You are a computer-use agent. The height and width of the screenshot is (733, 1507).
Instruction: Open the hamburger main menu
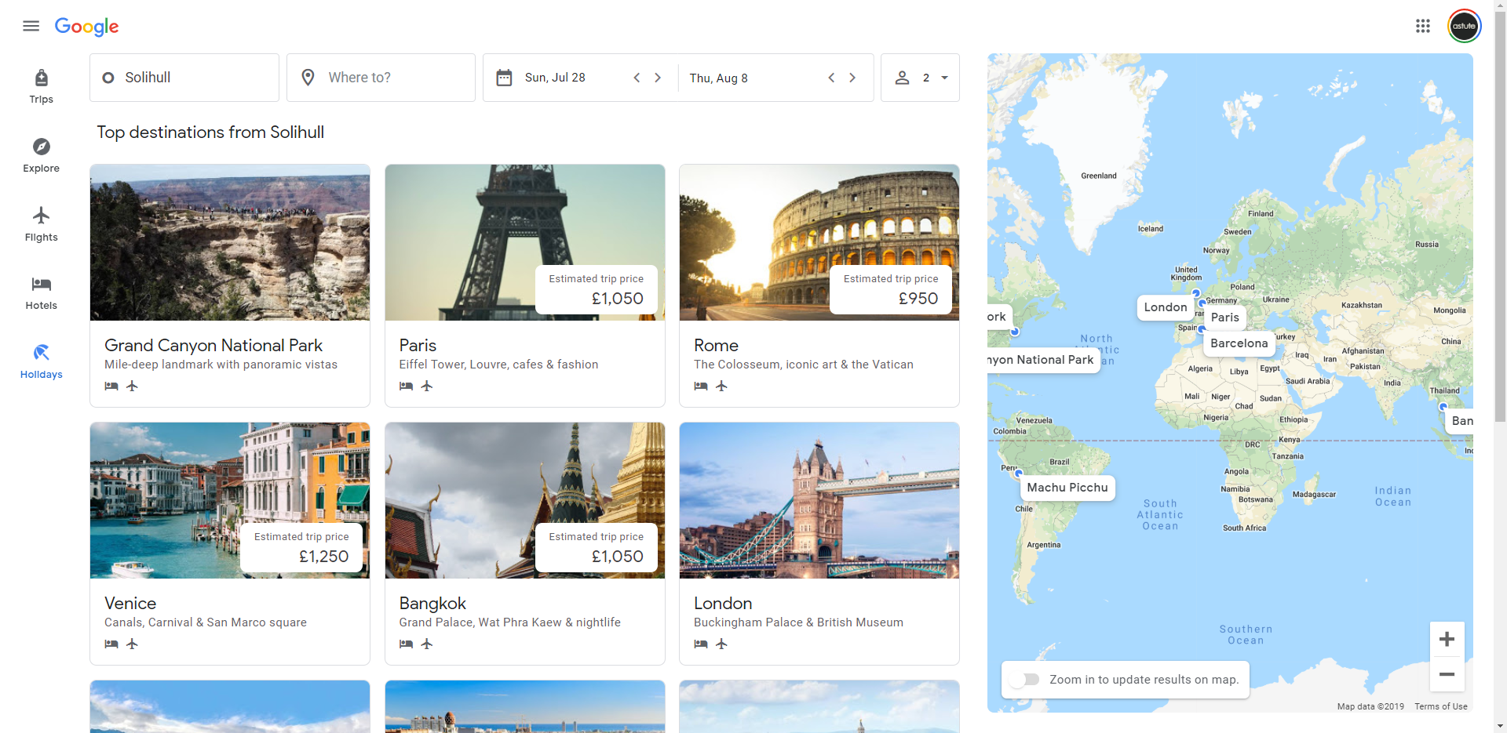[31, 26]
